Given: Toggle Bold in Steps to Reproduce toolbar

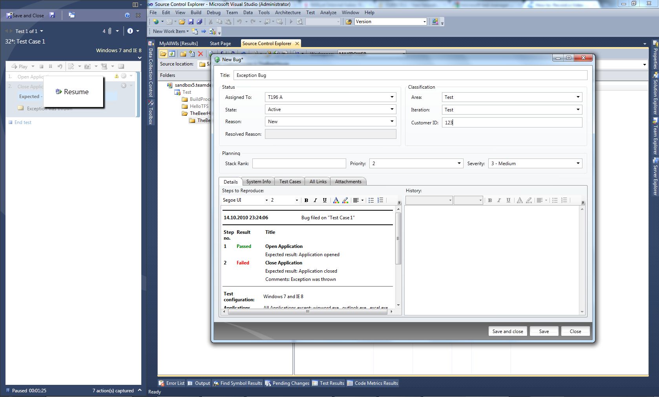Looking at the screenshot, I should pyautogui.click(x=306, y=200).
